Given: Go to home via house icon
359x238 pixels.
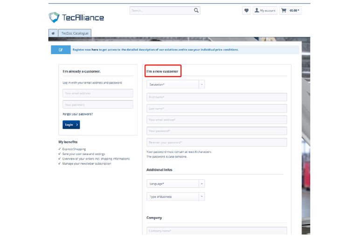Looking at the screenshot, I should point(53,33).
